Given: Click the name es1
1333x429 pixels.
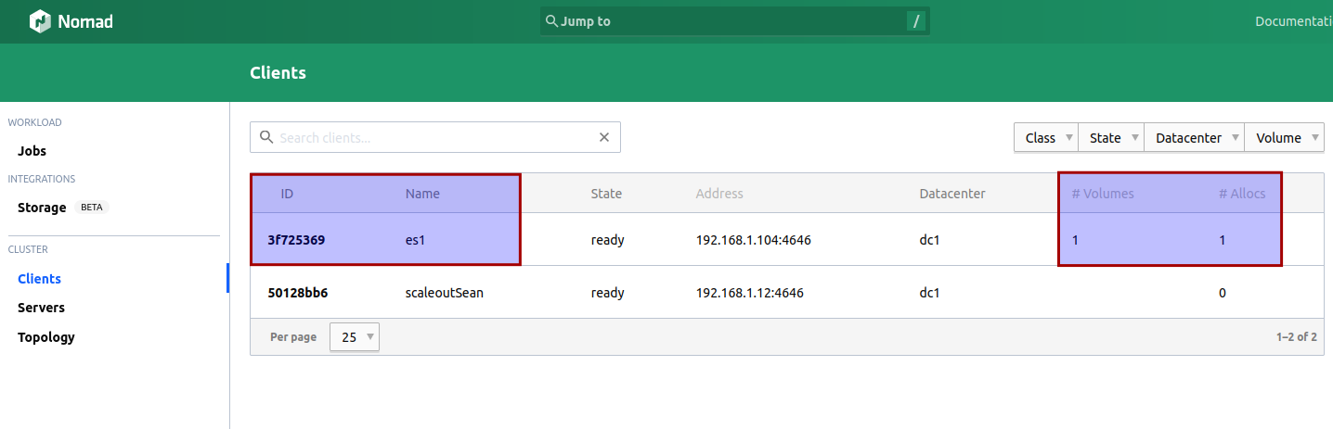Looking at the screenshot, I should 416,240.
